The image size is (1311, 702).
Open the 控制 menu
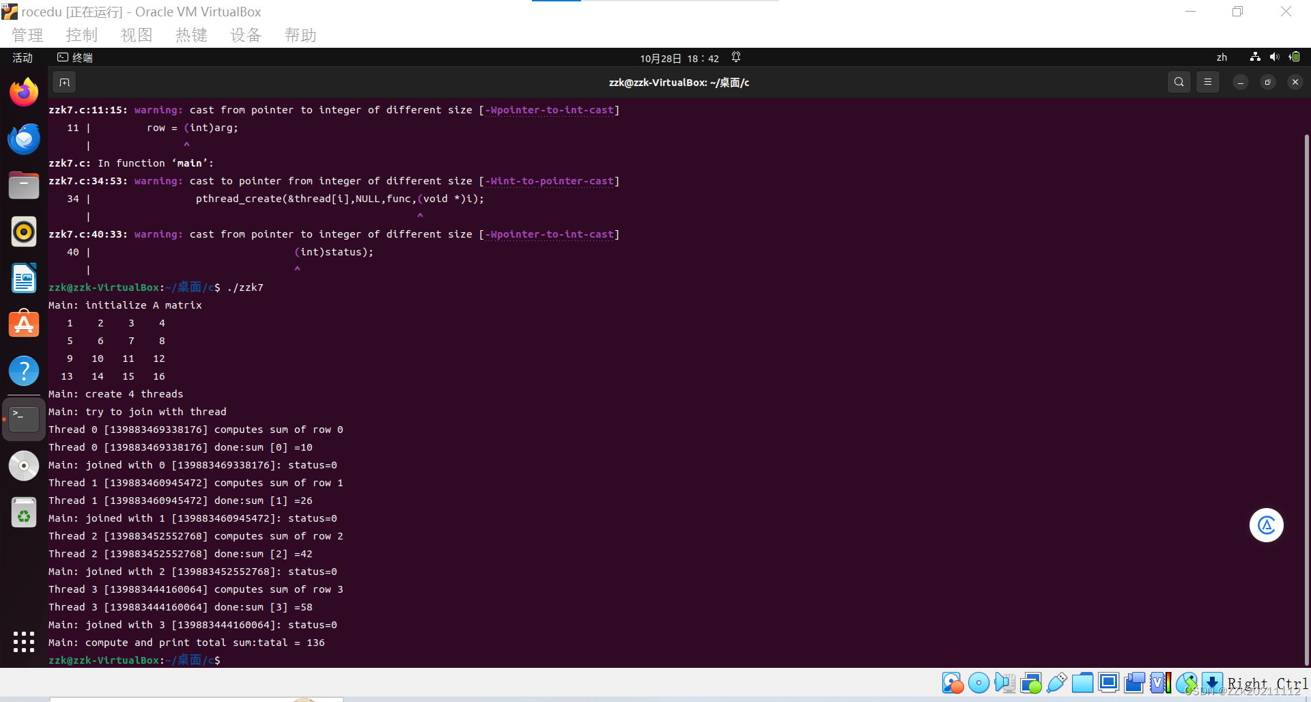tap(82, 35)
